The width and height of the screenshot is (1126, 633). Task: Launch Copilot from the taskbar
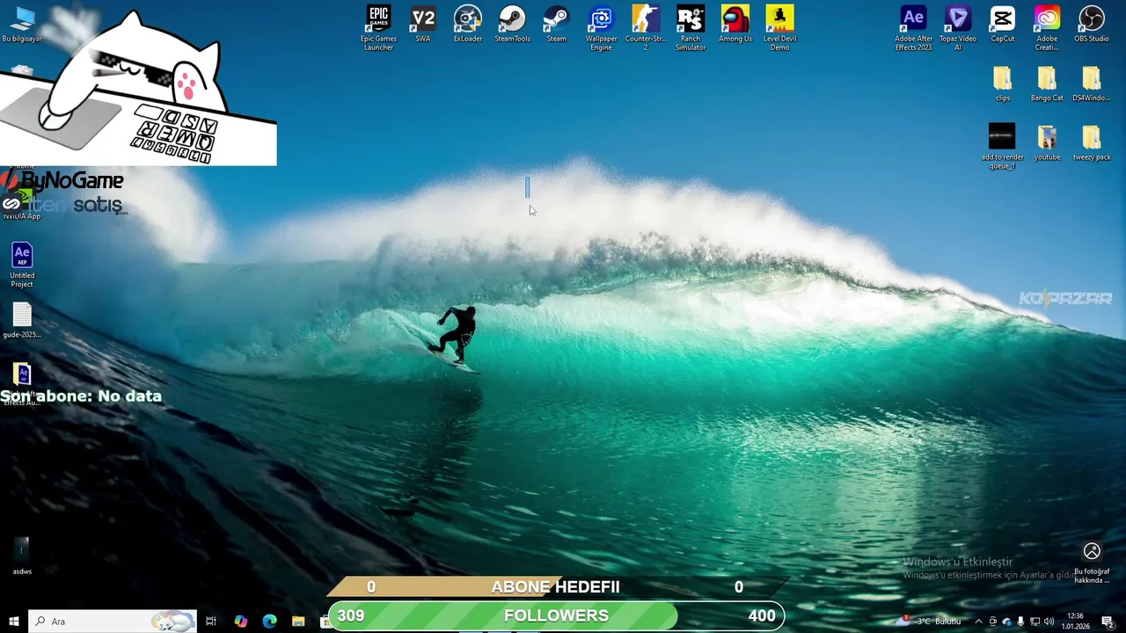241,622
